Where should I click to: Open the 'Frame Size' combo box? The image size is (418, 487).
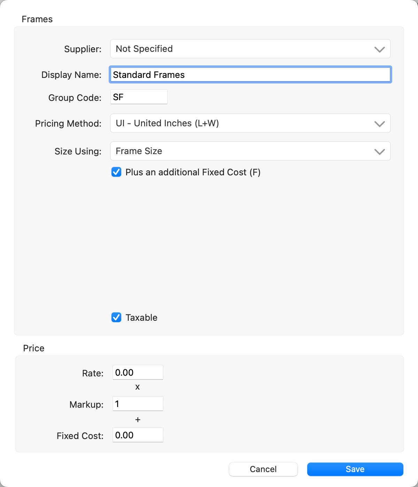[x=244, y=151]
